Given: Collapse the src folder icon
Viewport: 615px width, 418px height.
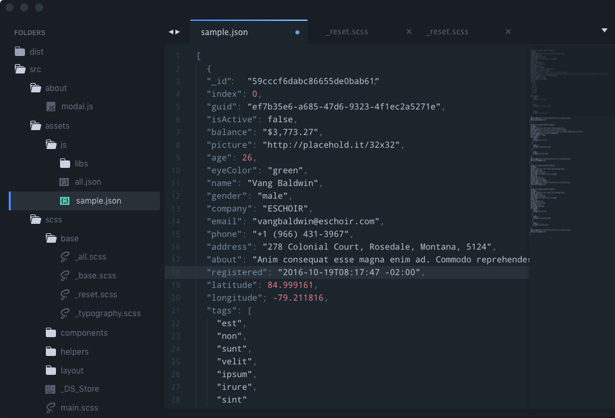Looking at the screenshot, I should (20, 69).
